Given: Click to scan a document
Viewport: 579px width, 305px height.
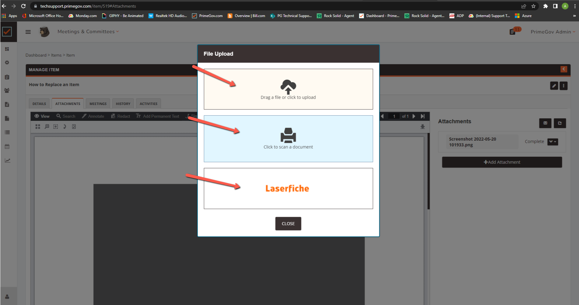Looking at the screenshot, I should pyautogui.click(x=288, y=139).
